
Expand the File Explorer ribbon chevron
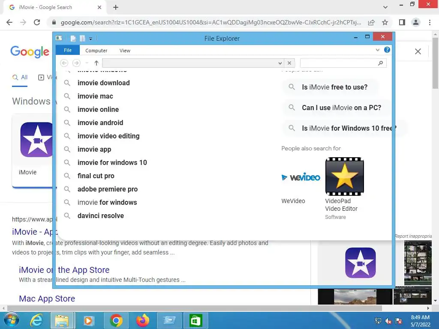[x=377, y=50]
